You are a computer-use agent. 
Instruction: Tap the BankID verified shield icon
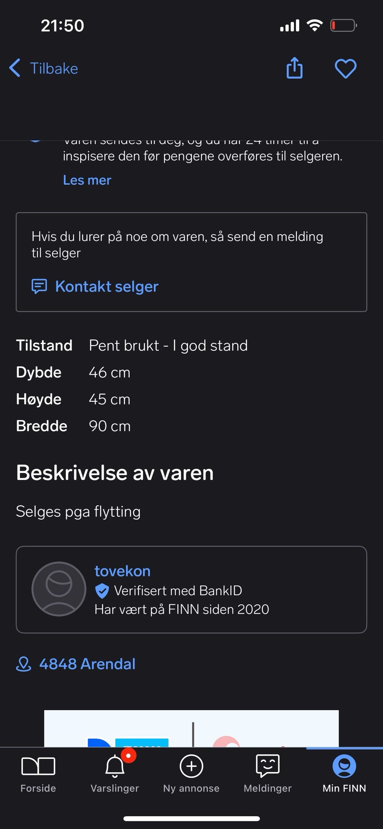coord(102,591)
